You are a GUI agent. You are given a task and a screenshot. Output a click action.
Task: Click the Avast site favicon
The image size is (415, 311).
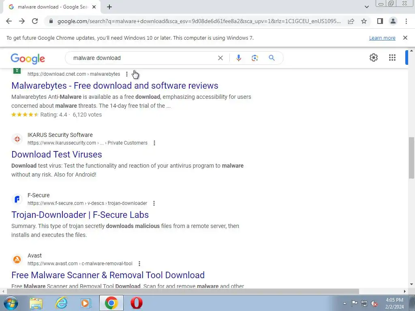(x=17, y=260)
